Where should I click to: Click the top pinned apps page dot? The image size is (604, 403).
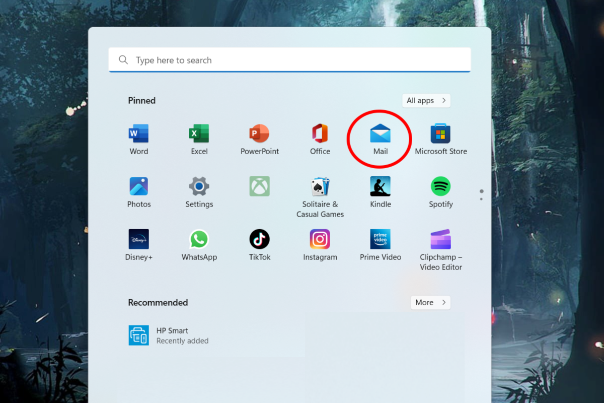pos(482,191)
